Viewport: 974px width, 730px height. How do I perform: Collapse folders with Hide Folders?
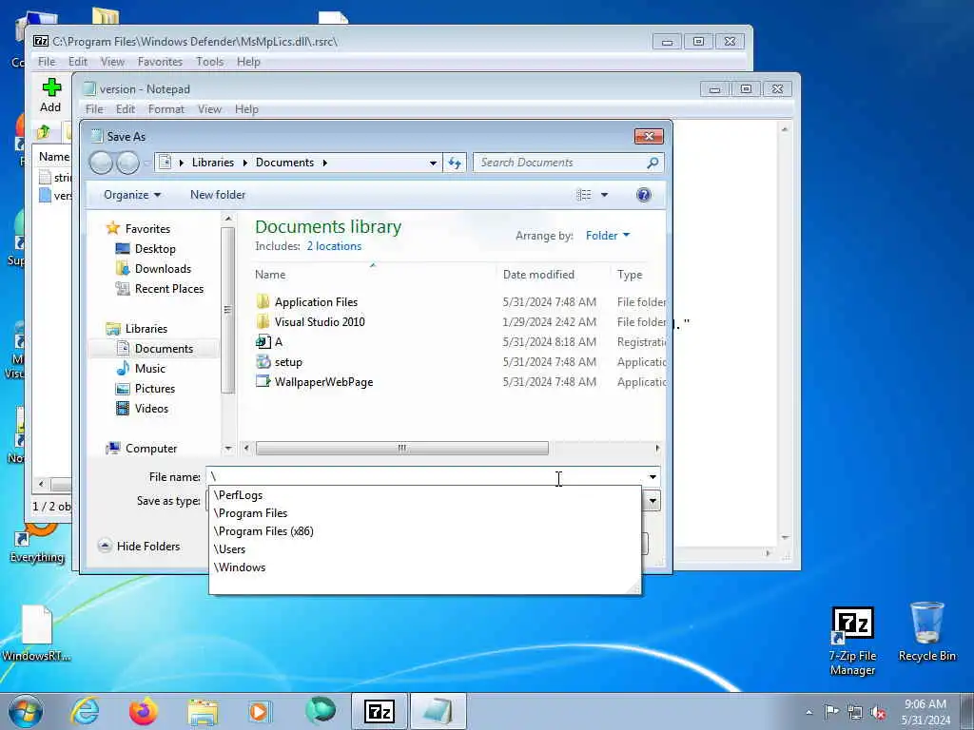coord(139,547)
